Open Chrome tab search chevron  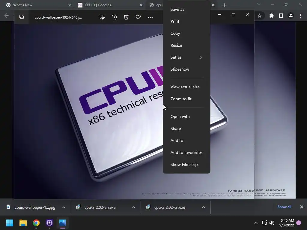point(259,4)
